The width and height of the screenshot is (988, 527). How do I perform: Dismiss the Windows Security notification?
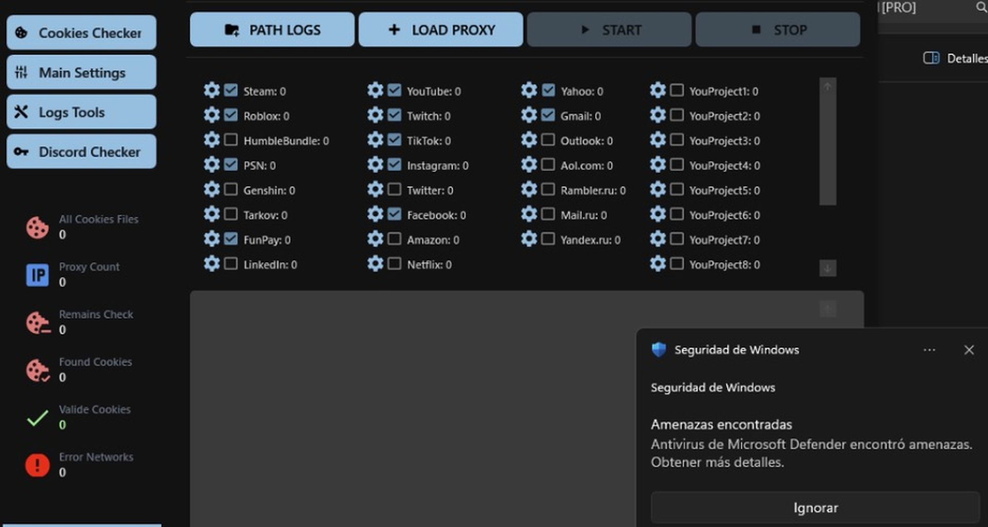click(x=969, y=350)
